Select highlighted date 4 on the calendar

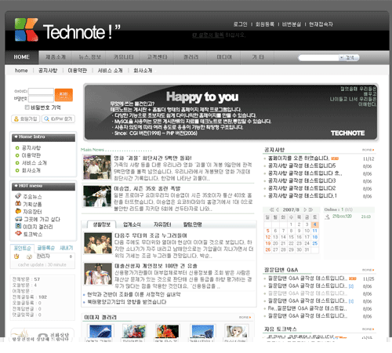pyautogui.click(x=314, y=224)
